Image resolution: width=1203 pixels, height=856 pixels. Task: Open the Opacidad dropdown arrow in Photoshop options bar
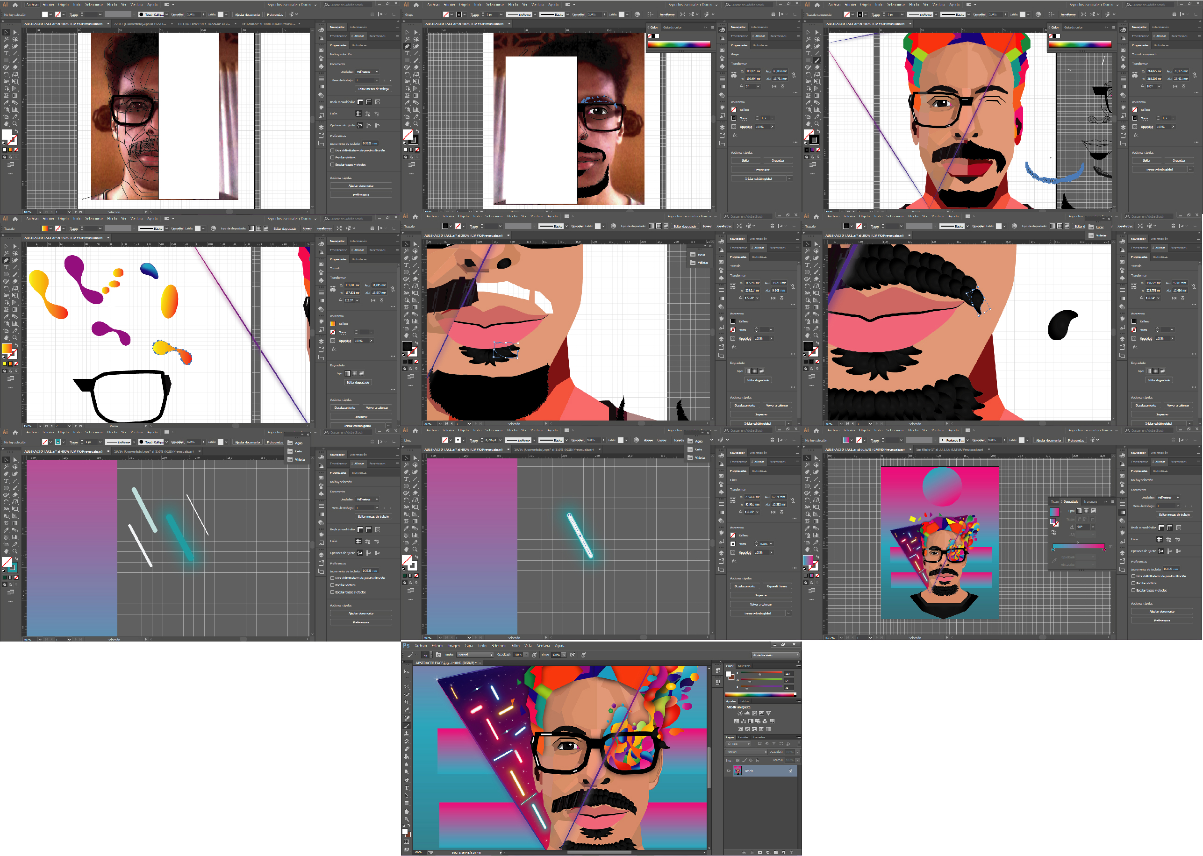coord(526,655)
